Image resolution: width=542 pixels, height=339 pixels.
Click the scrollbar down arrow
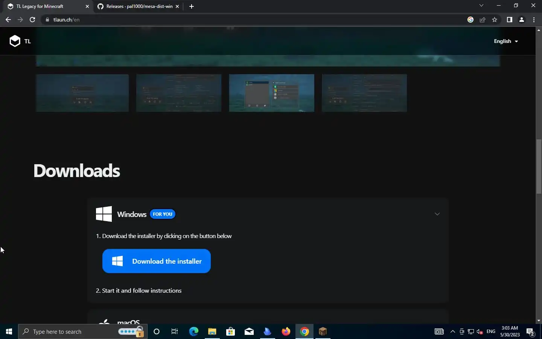[539, 321]
